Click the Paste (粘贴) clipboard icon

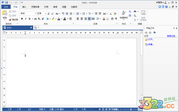pyautogui.click(x=5, y=13)
